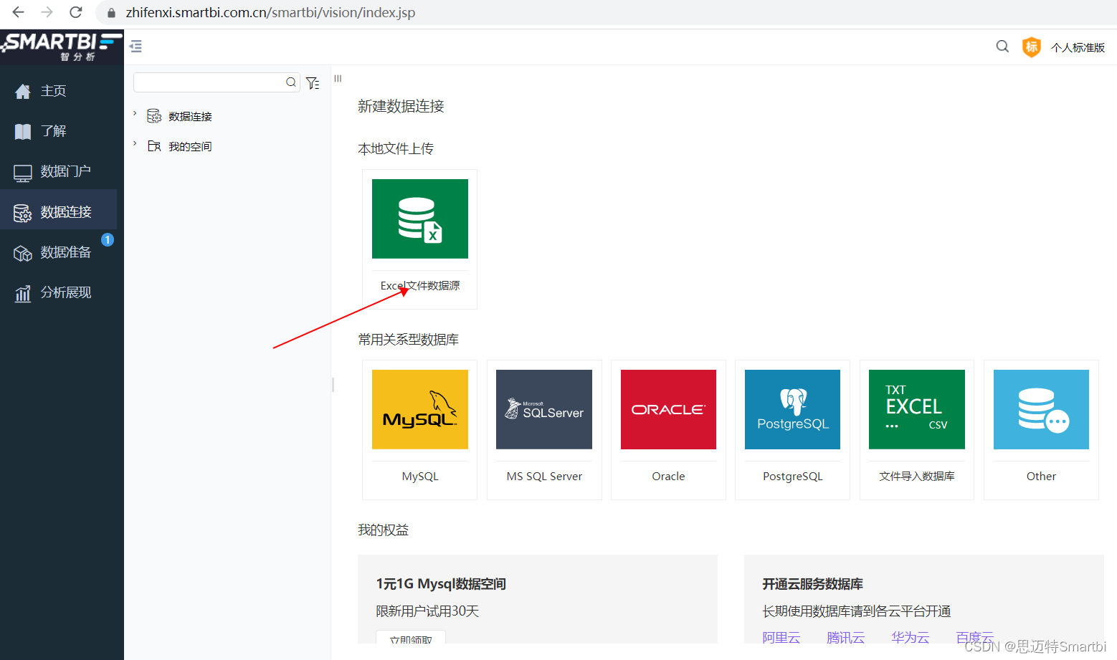Screen dimensions: 1117x660
Task: Click the MS SQL Server text label
Action: [544, 477]
